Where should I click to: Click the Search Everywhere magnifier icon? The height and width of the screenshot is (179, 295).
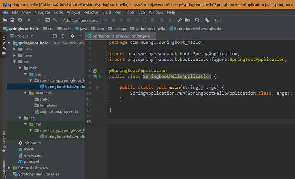pos(197,20)
